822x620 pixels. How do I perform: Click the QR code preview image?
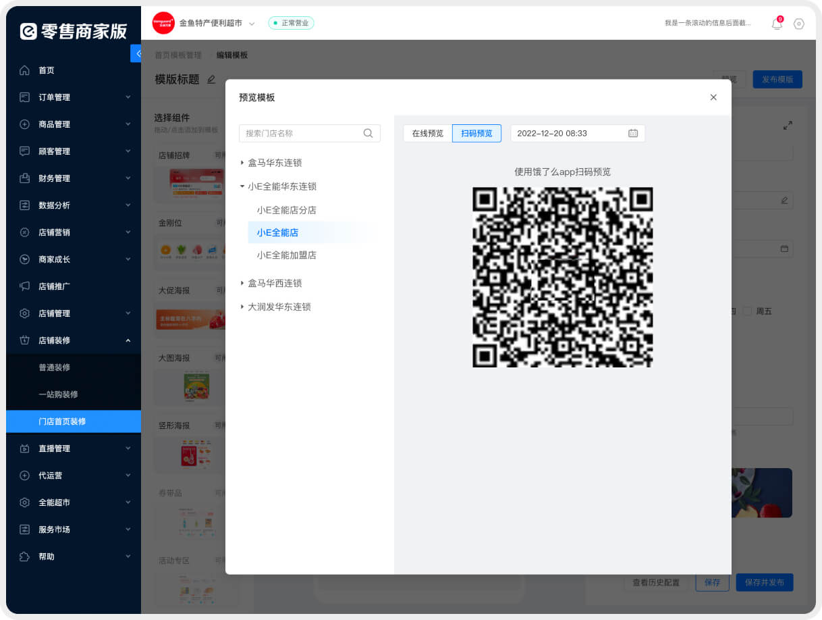pos(563,277)
